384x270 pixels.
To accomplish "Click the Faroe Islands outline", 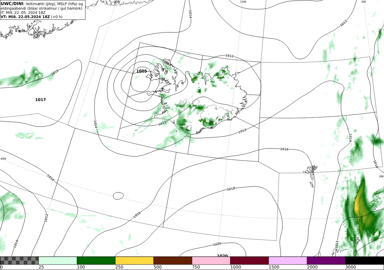I will pos(311,176).
